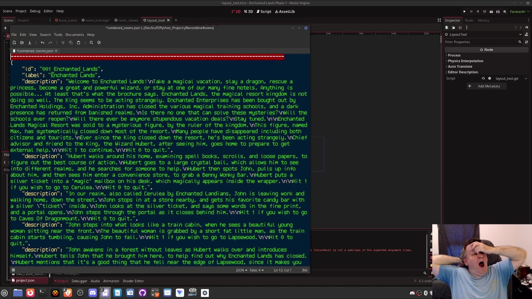532x299 pixels.
Task: Create new document icon in text editor
Action: coord(14,42)
